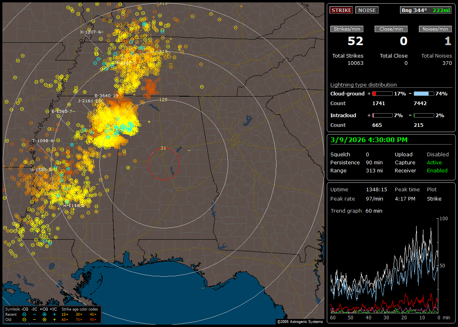The width and height of the screenshot is (458, 327).
Task: Select storm marker X-1207-6
Action: [91, 32]
